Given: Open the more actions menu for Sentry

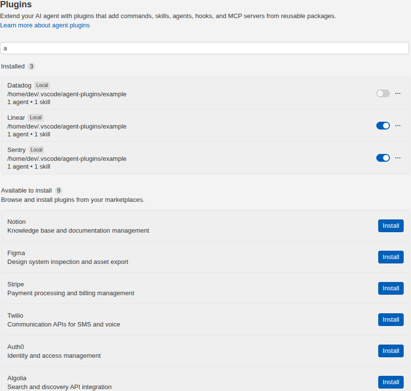Looking at the screenshot, I should (398, 158).
